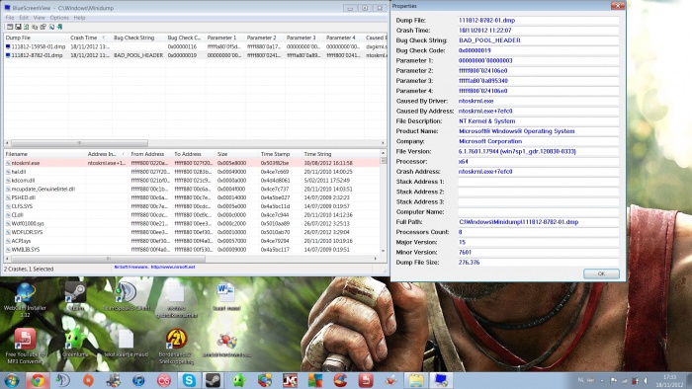This screenshot has width=692, height=389.
Task: Select the Wdf01000.sys driver row
Action: [192, 223]
